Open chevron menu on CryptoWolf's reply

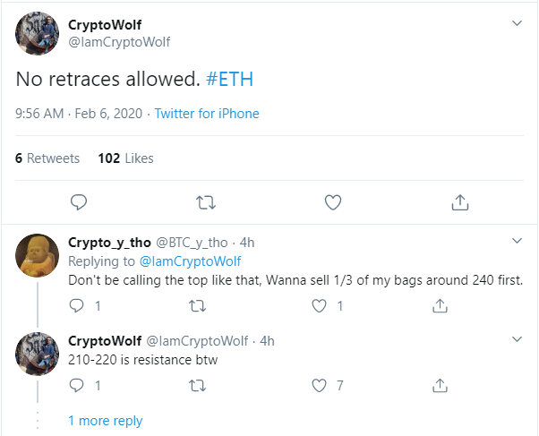click(x=517, y=339)
